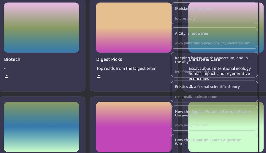Open 'Keeping house, on the spectrum' article
266x153 pixels.
[211, 58]
